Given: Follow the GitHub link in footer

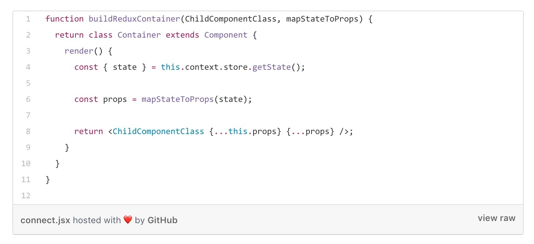Looking at the screenshot, I should [x=162, y=220].
